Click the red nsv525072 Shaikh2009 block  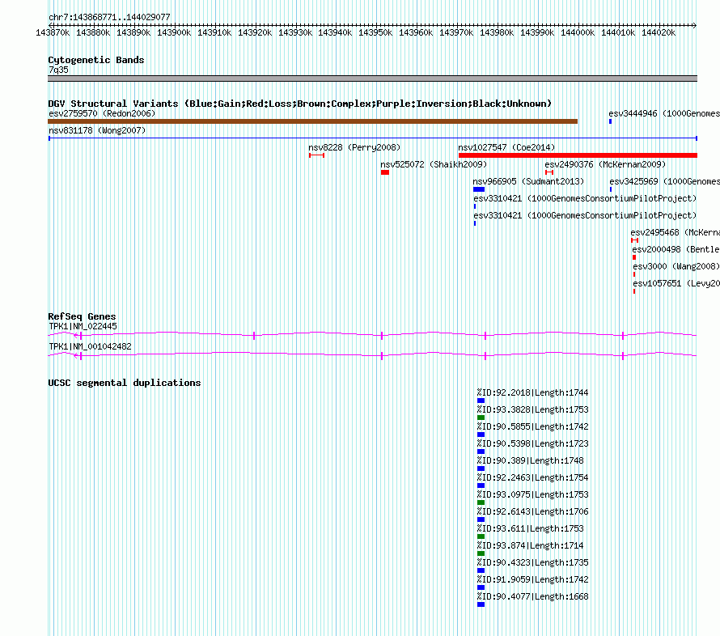pos(385,172)
